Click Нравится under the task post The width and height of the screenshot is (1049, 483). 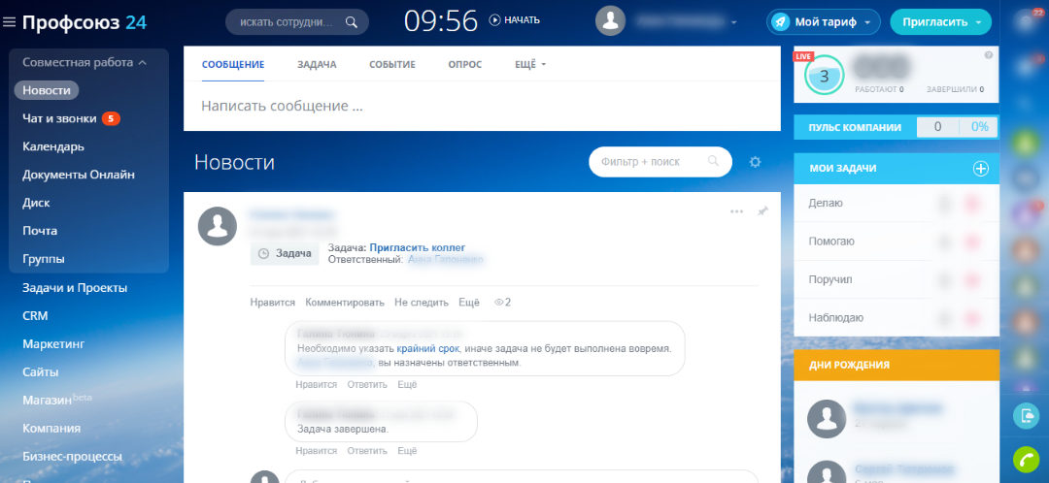point(272,302)
